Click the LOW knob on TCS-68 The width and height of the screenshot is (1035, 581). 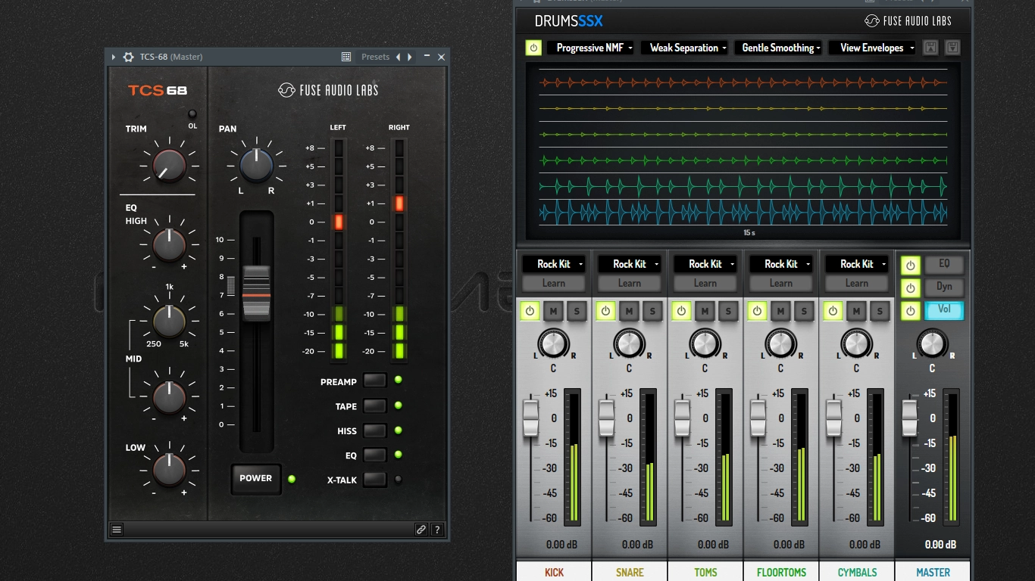169,471
